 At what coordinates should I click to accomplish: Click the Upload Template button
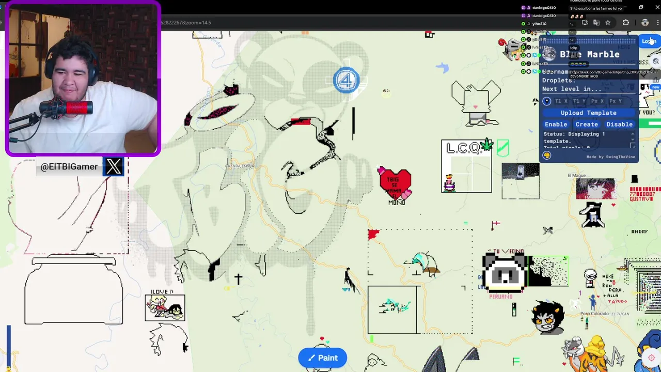coord(589,113)
